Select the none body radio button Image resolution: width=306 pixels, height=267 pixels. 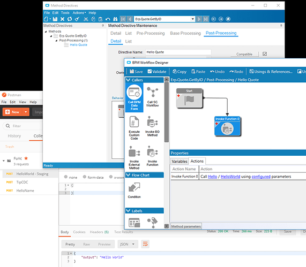(66, 177)
